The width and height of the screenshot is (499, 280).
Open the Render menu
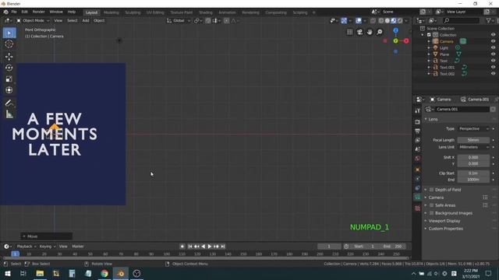click(x=39, y=12)
